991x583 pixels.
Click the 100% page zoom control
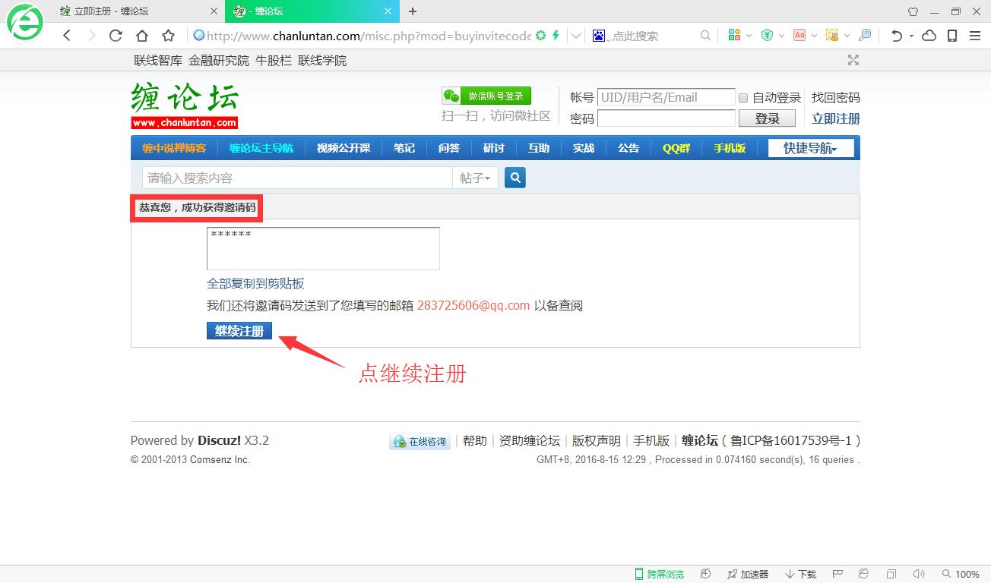point(961,574)
